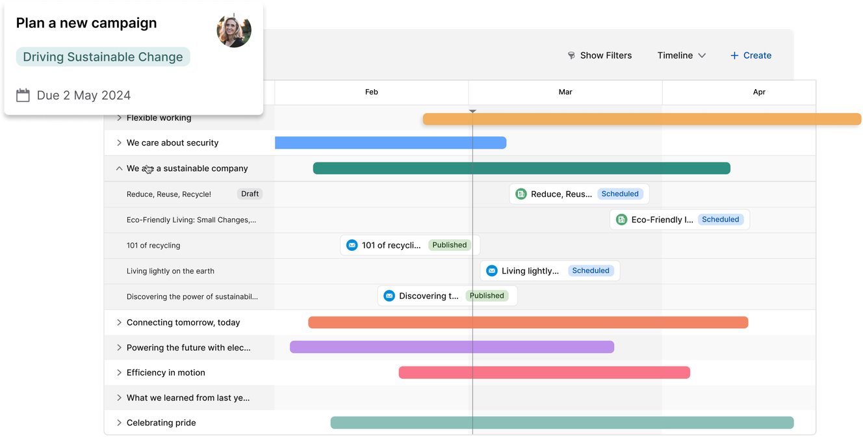The image size is (863, 442).
Task: Click the user avatar photo
Action: pos(234,30)
